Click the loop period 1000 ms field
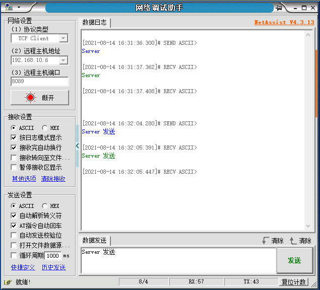The width and height of the screenshot is (320, 290). point(53,256)
